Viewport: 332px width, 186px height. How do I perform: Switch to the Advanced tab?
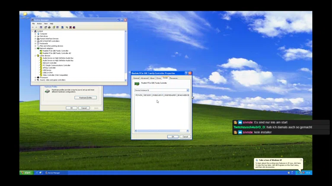click(x=144, y=78)
